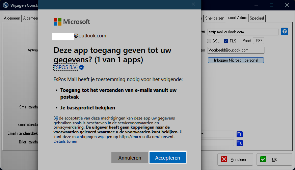Click the Je basisprofiel bekijken permission text
Image resolution: width=295 pixels, height=170 pixels.
point(87,108)
